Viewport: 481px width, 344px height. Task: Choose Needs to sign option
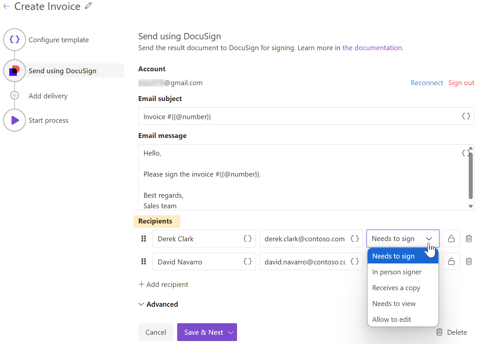click(403, 256)
